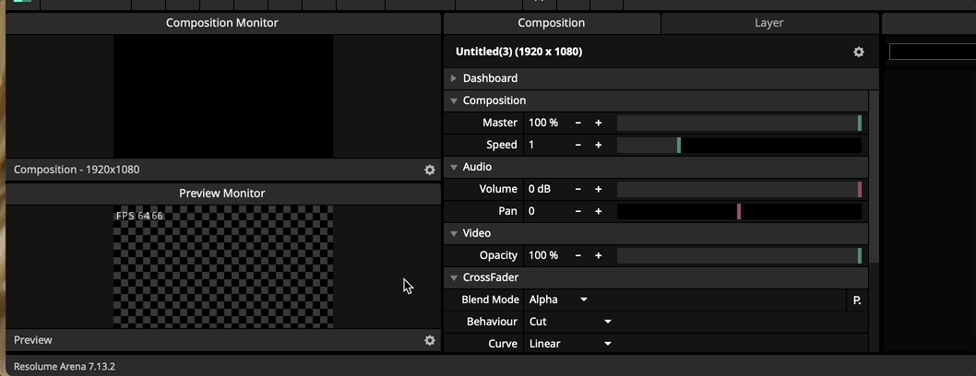Open Composition Monitor settings gear
Screen dimensions: 976x376
coord(429,170)
